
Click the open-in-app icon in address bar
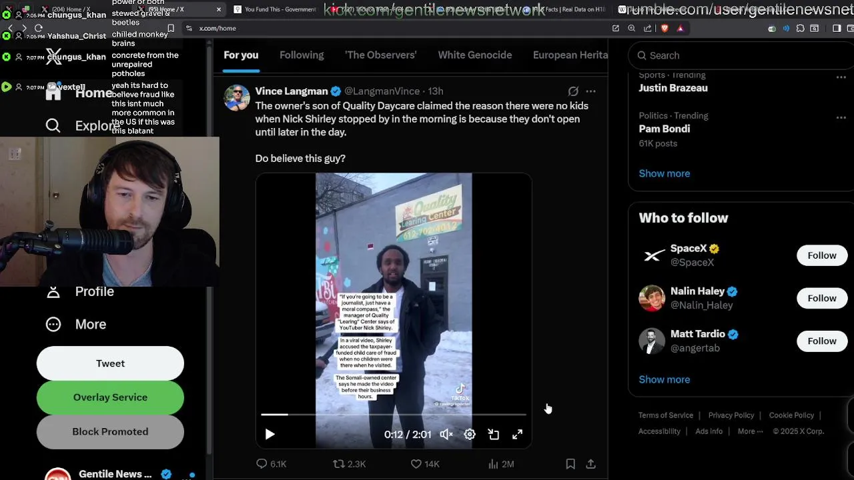(615, 28)
